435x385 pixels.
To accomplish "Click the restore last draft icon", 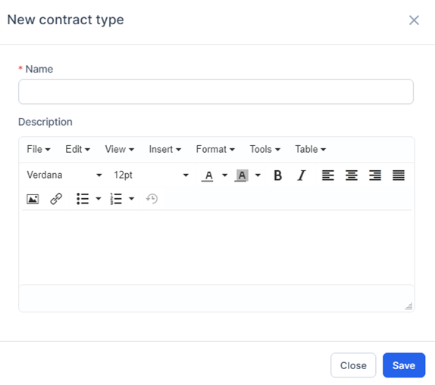I will pyautogui.click(x=152, y=199).
